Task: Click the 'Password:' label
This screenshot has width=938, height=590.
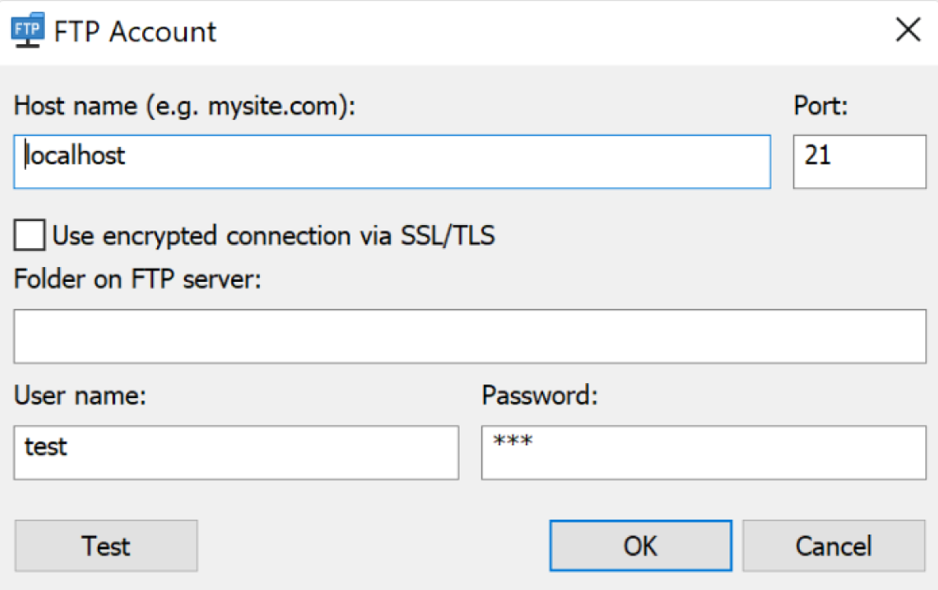Action: (x=539, y=396)
